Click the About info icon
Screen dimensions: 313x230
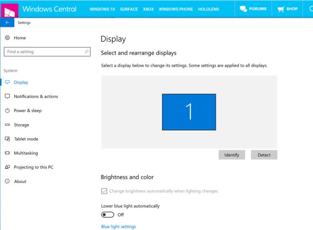(7, 181)
